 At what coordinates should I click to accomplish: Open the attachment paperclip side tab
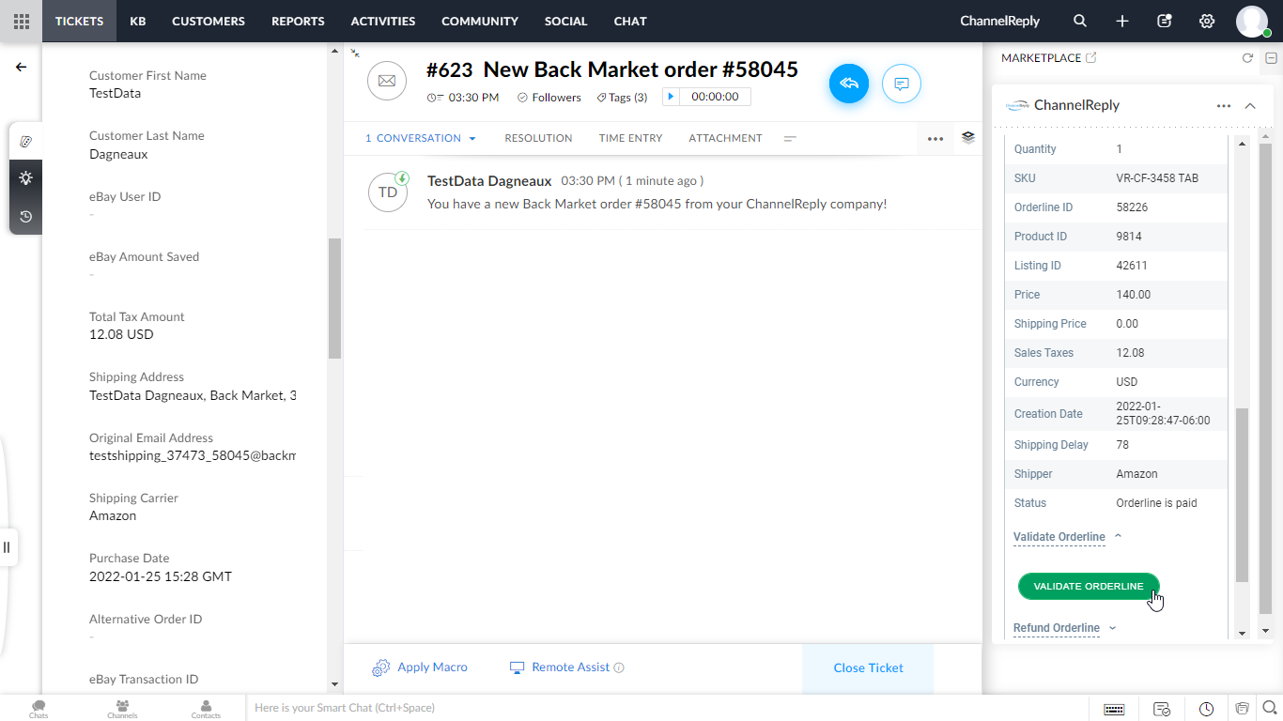25,141
